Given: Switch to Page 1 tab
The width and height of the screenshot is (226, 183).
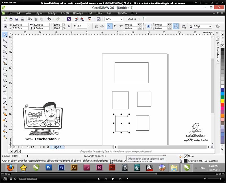Looking at the screenshot, I should (x=57, y=147).
